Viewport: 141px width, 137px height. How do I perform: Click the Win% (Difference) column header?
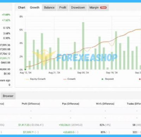(105, 104)
